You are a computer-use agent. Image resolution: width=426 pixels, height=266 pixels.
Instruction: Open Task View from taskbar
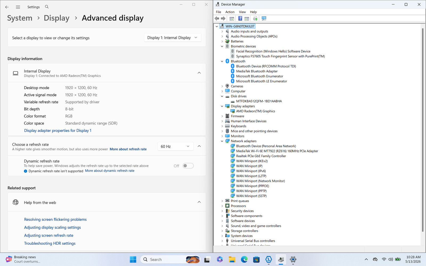(x=207, y=259)
